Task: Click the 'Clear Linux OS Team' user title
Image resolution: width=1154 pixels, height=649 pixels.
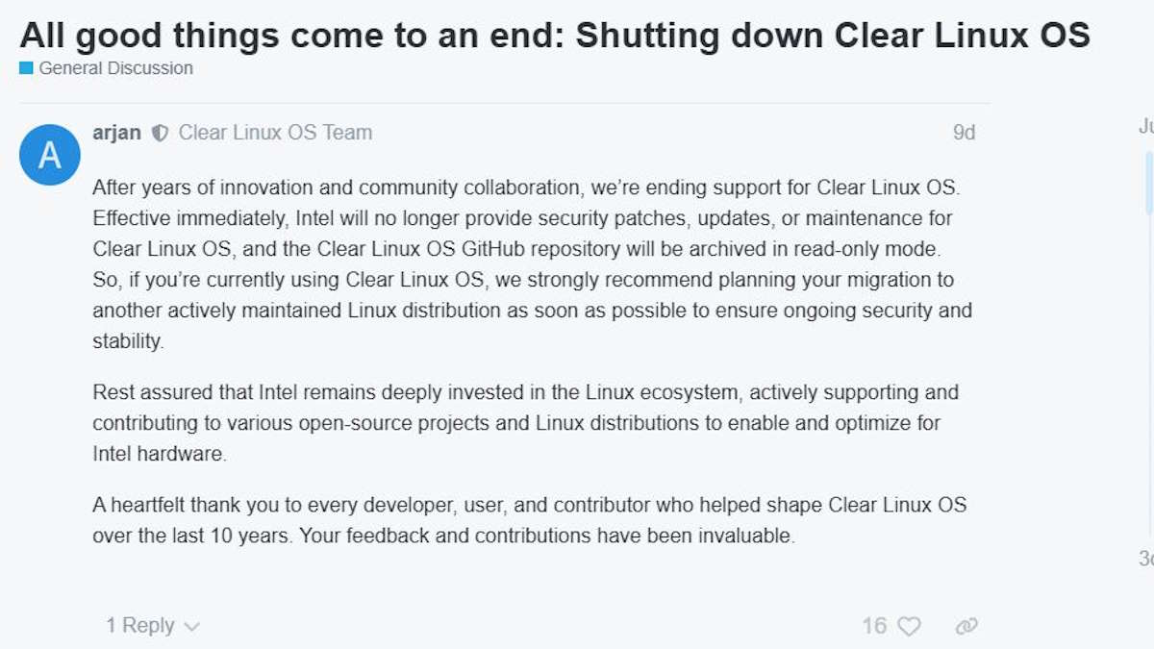Action: 275,133
